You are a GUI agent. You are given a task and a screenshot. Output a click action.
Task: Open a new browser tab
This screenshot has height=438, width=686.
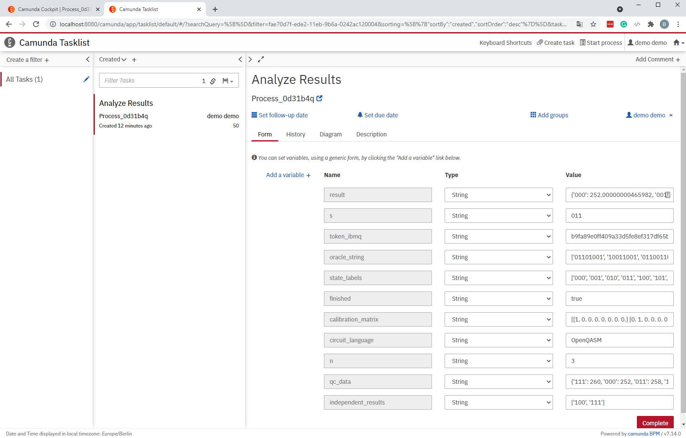click(215, 9)
